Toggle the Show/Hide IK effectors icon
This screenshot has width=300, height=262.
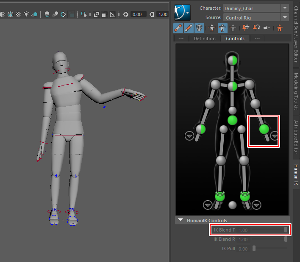click(189, 28)
